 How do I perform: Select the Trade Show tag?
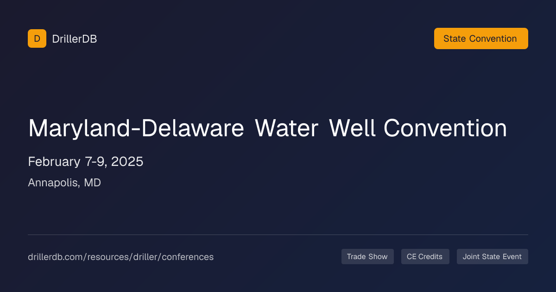[367, 257]
